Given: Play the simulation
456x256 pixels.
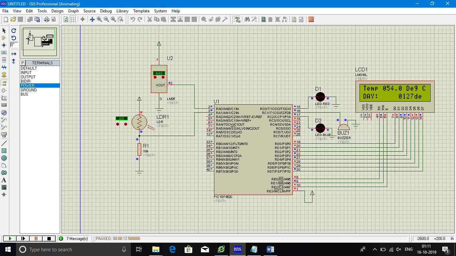Looking at the screenshot, I should tap(10, 239).
